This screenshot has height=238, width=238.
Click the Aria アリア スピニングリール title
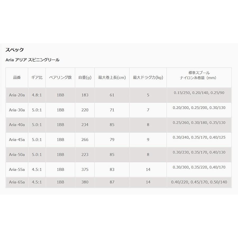coord(32,60)
